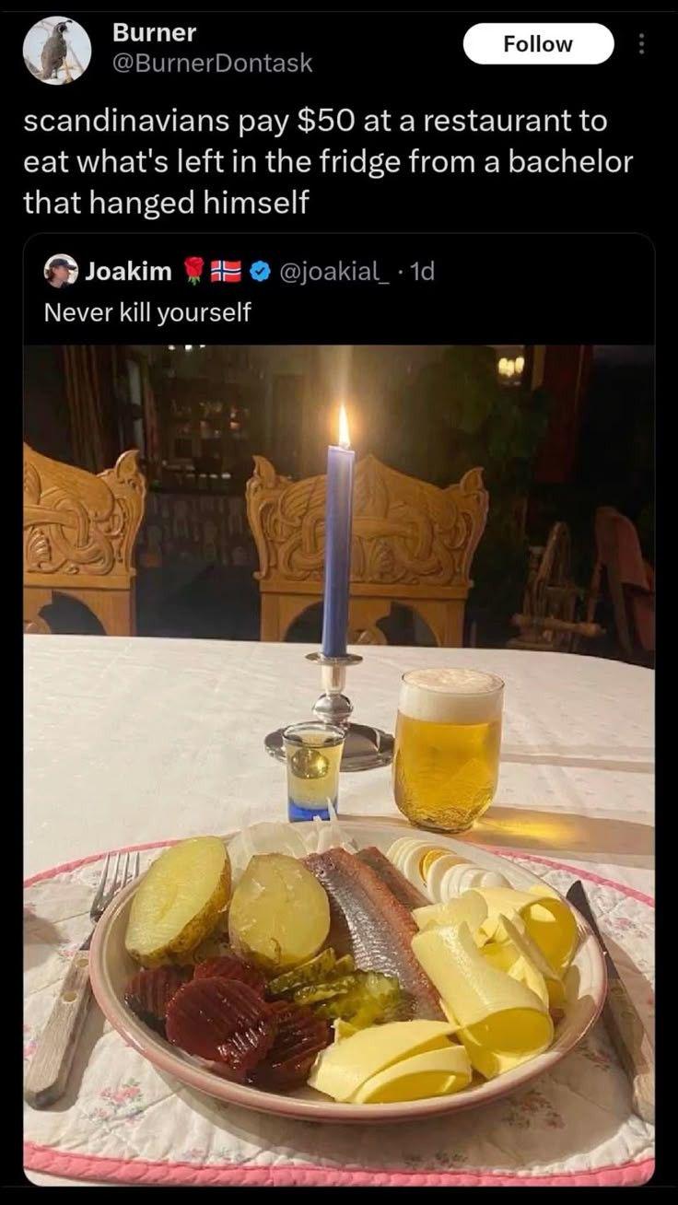This screenshot has height=1205, width=678.
Task: Click the Norwegian flag emoji
Action: [227, 271]
